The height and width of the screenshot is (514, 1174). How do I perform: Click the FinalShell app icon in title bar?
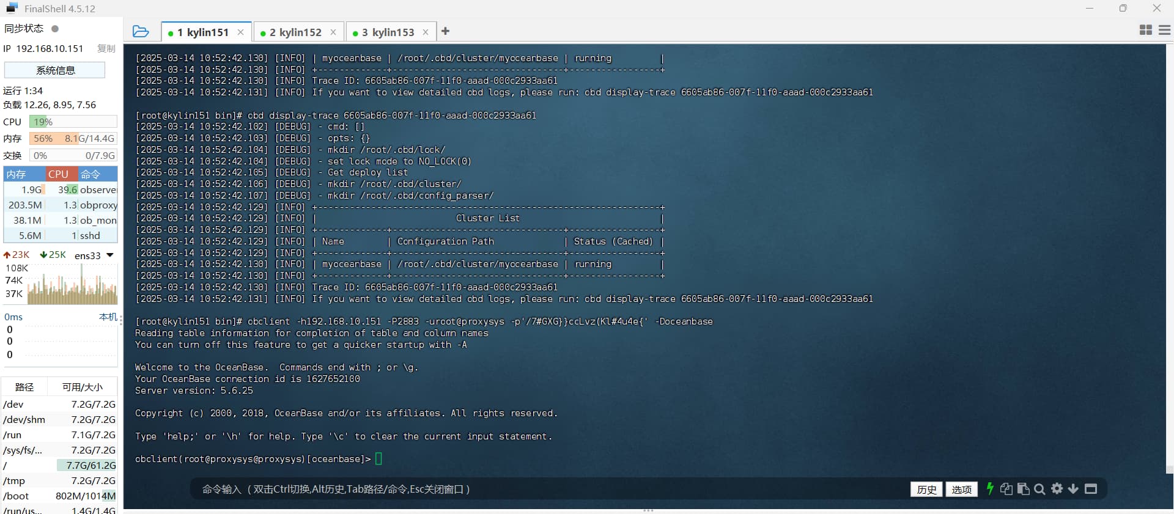coord(12,8)
